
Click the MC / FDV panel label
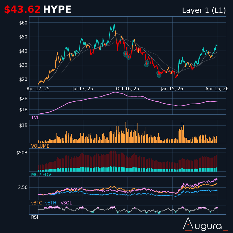coord(41,175)
